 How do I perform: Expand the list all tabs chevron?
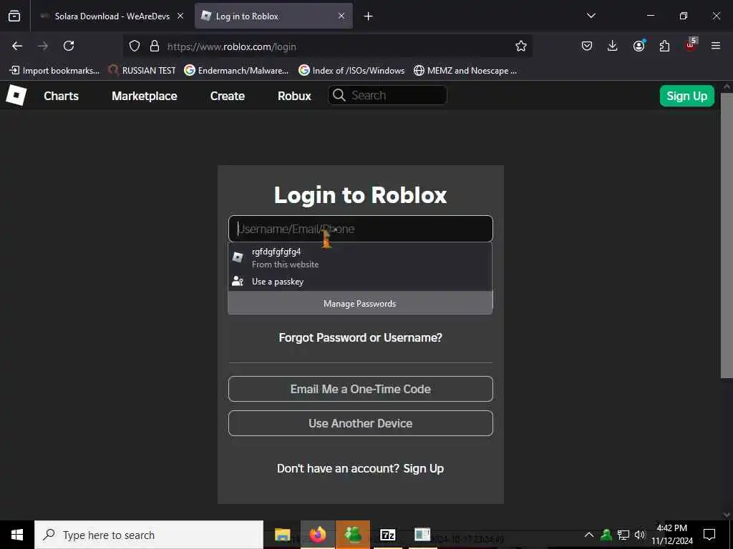(591, 16)
